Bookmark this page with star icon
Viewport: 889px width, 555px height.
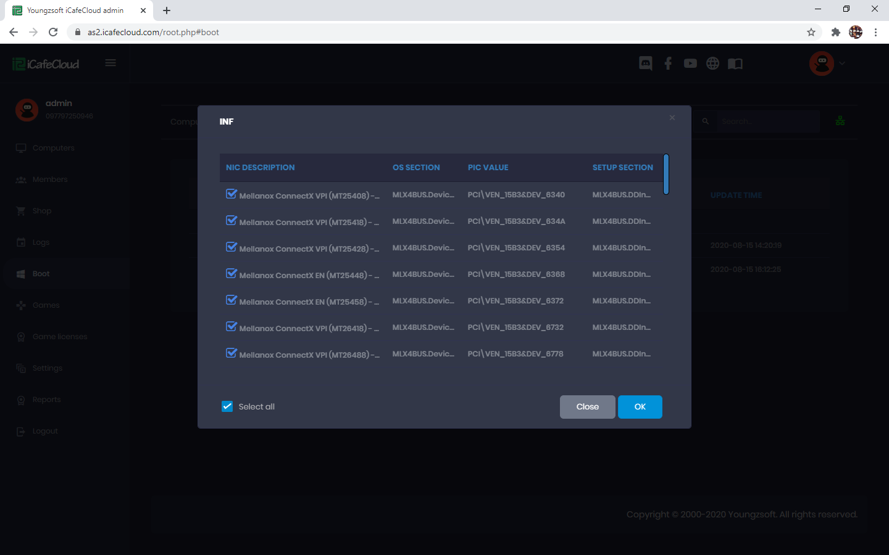(811, 32)
